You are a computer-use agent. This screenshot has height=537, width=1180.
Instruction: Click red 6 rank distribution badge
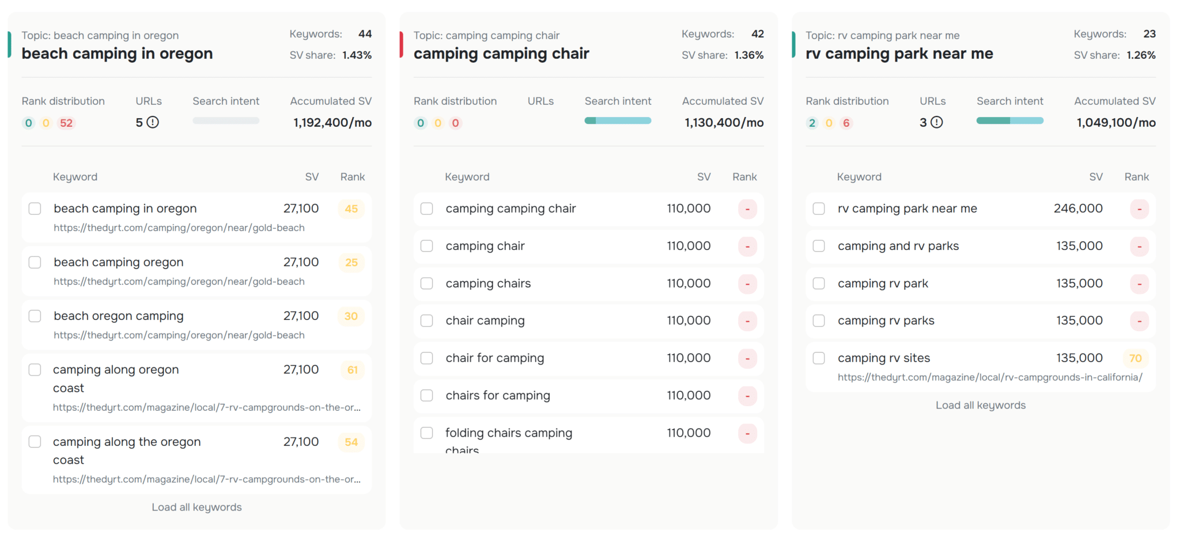[846, 123]
